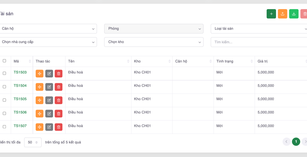Click the green download icon button
The image size is (307, 157).
294,14
